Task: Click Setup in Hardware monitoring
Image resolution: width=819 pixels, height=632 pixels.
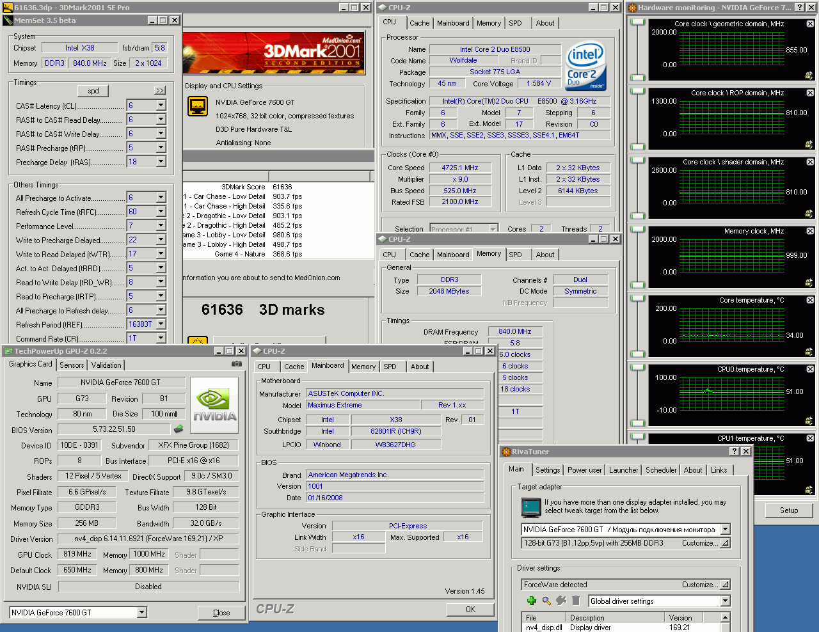Action: point(789,510)
